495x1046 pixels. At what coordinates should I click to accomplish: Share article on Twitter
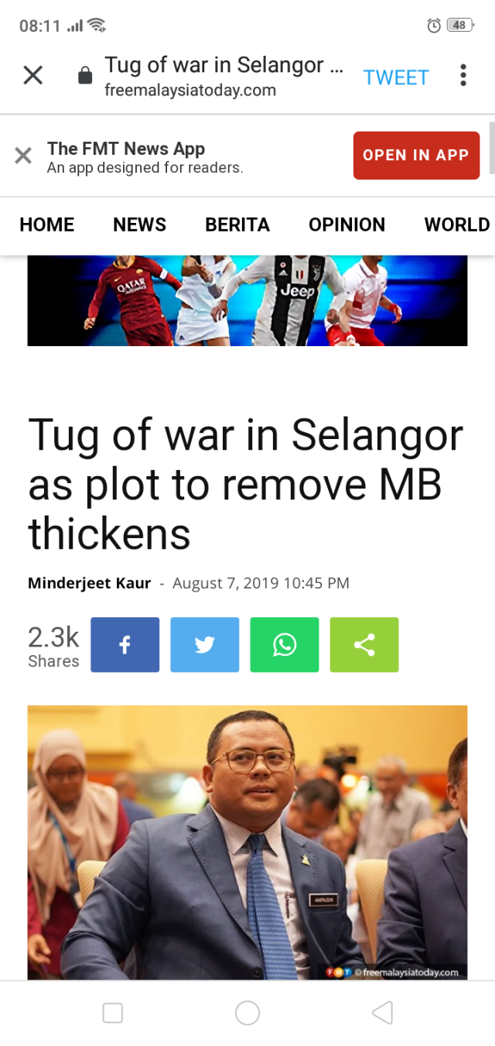tap(204, 644)
